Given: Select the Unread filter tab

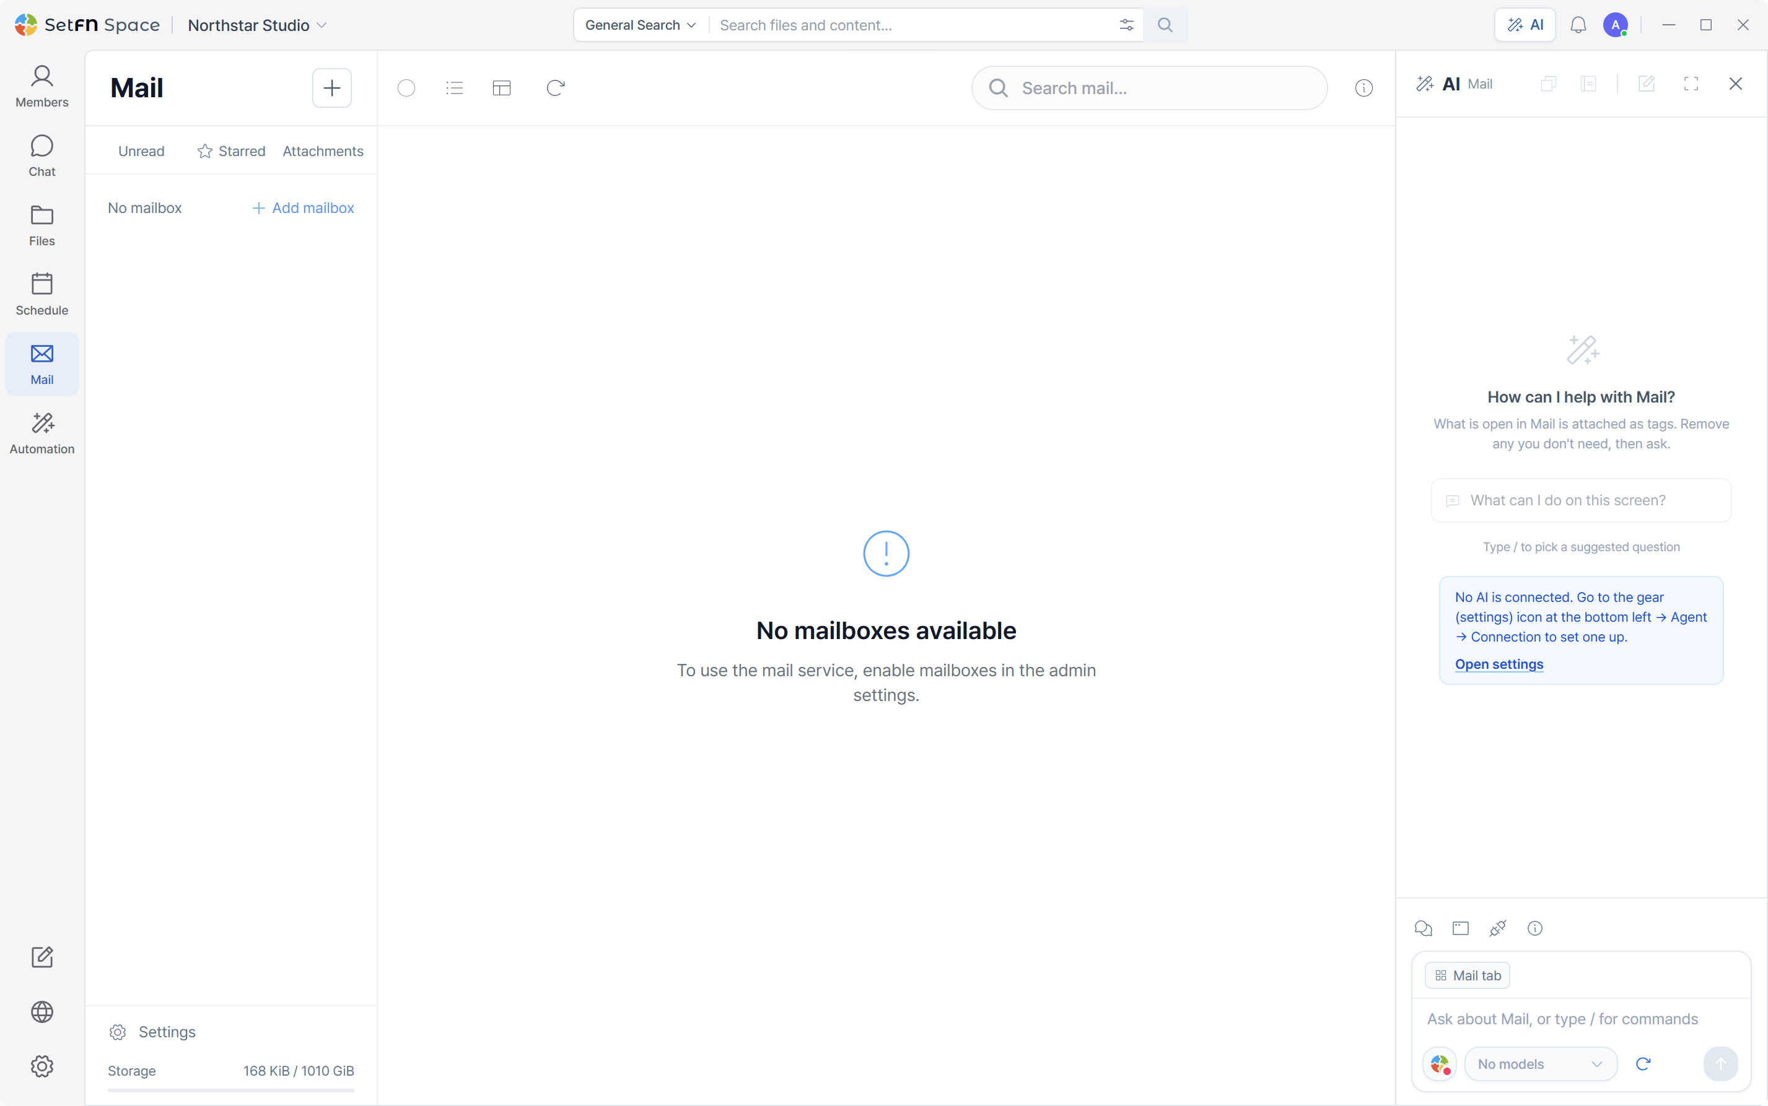Looking at the screenshot, I should (x=141, y=150).
